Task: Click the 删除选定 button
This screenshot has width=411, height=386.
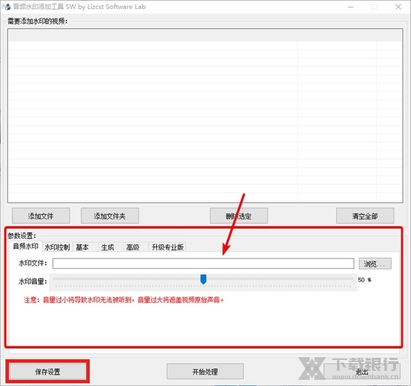Action: click(238, 216)
